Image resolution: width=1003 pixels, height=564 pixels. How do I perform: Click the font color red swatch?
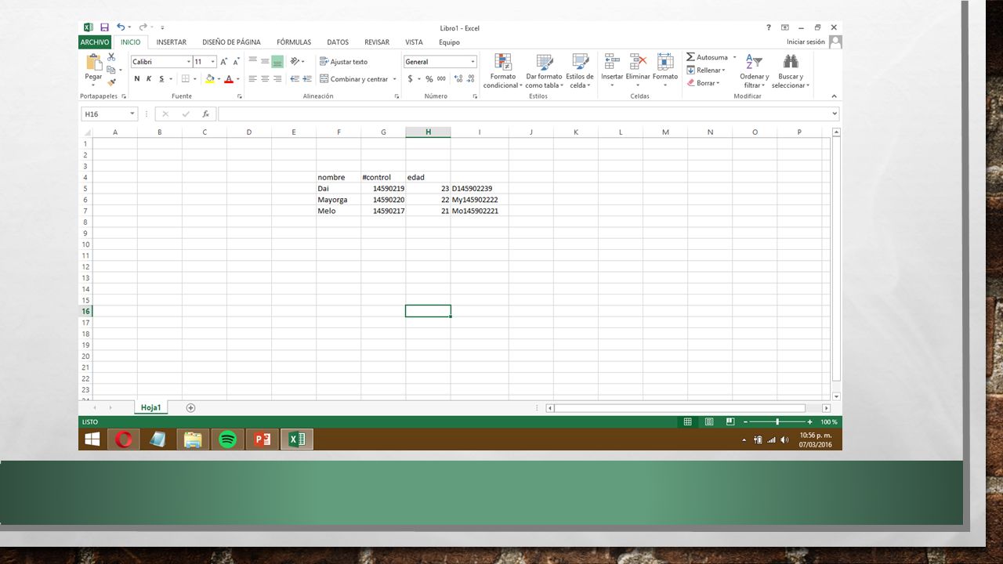coord(229,79)
